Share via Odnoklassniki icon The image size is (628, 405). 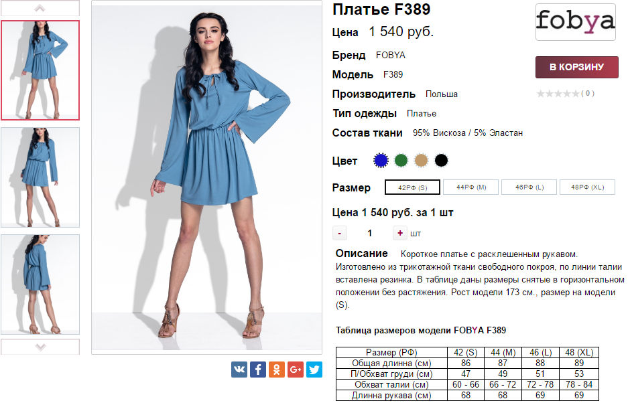[x=277, y=370]
